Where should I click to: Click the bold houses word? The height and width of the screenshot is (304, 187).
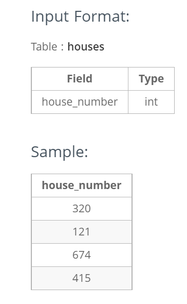click(x=86, y=47)
